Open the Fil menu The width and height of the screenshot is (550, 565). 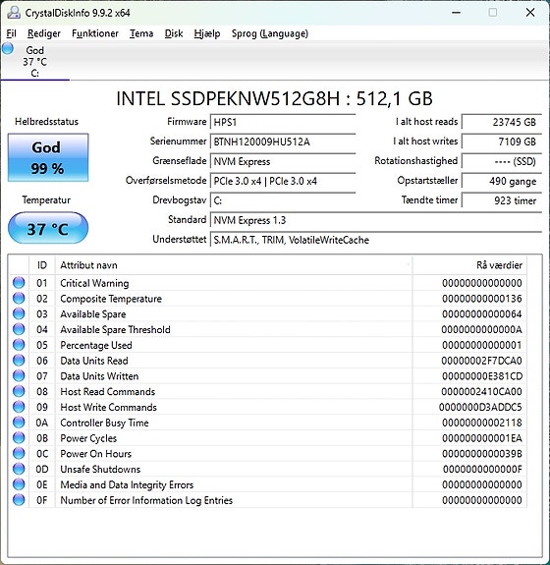(11, 33)
